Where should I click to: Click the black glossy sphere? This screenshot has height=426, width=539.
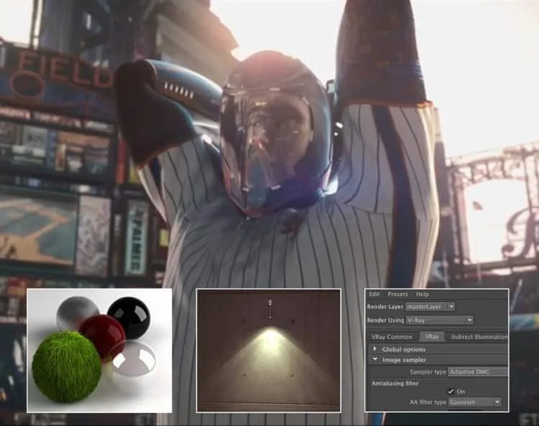[130, 317]
